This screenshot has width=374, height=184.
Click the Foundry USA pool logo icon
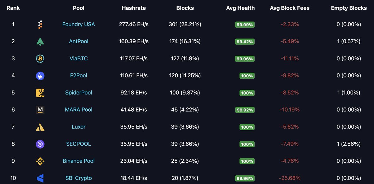[40, 25]
